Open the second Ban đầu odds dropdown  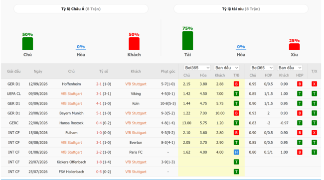click(x=290, y=68)
